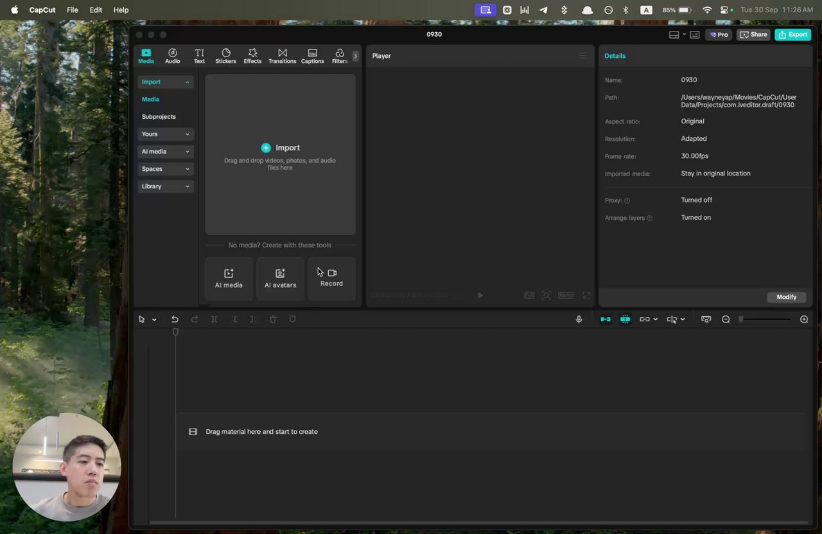Split the clip at the playhead

214,319
